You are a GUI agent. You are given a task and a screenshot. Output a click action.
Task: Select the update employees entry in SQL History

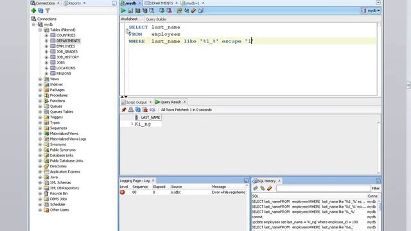[x=304, y=222]
